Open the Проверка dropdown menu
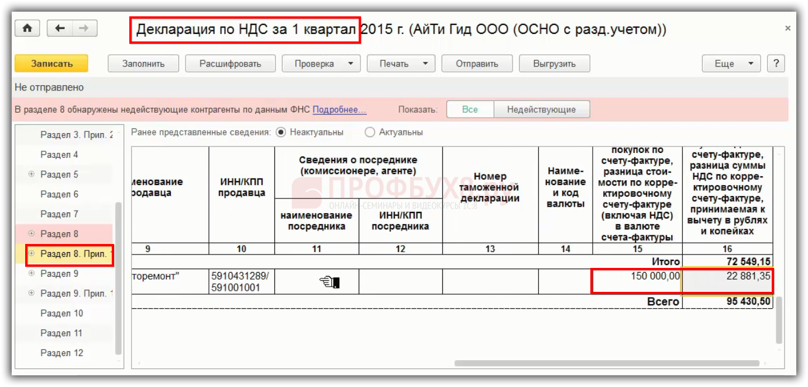The image size is (808, 387). coord(321,64)
